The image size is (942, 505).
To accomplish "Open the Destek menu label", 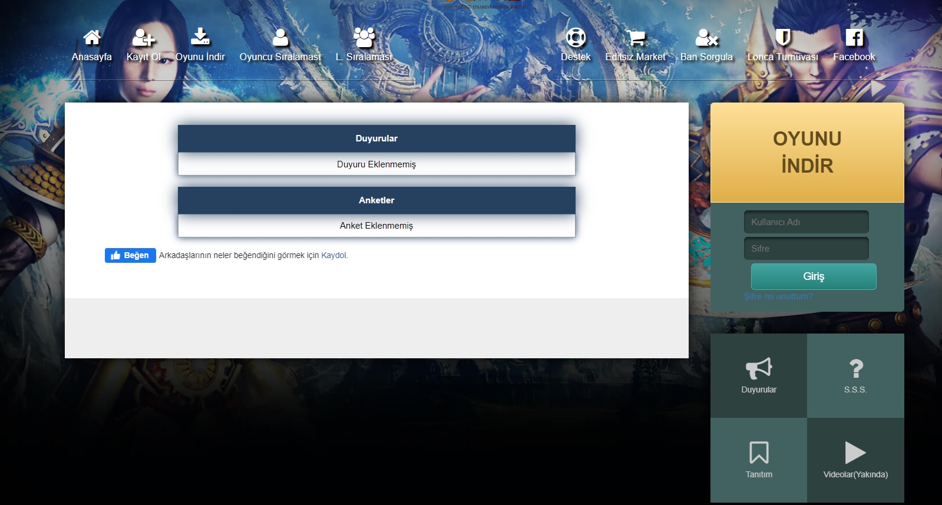I will click(576, 57).
